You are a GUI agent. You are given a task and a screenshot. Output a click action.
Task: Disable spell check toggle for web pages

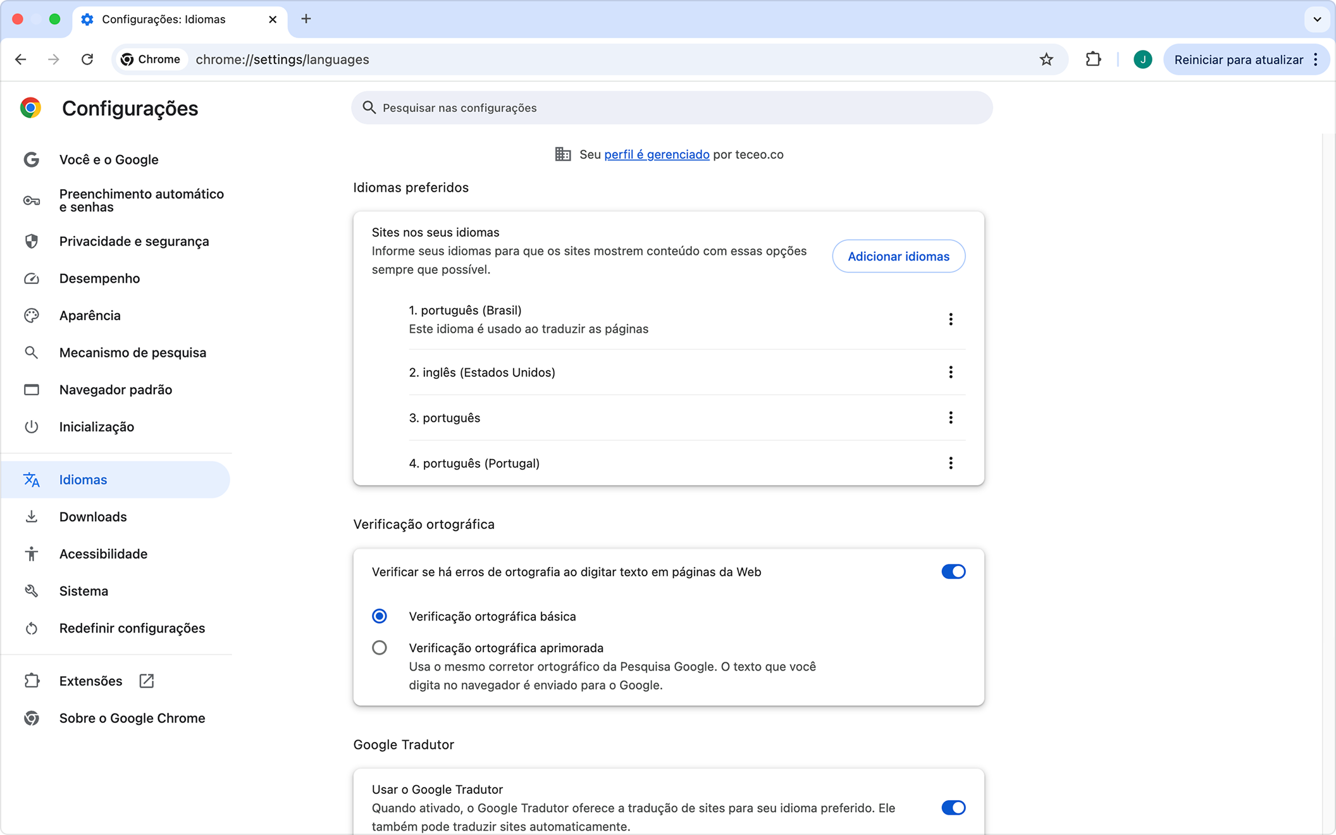tap(953, 572)
